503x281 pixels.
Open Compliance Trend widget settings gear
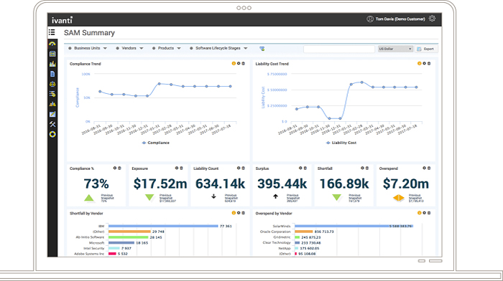point(239,63)
